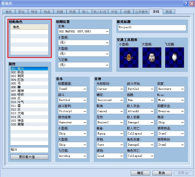The image size is (195, 177).
Task: Browse sound for 确定 Decision1 field
Action: 121,100
